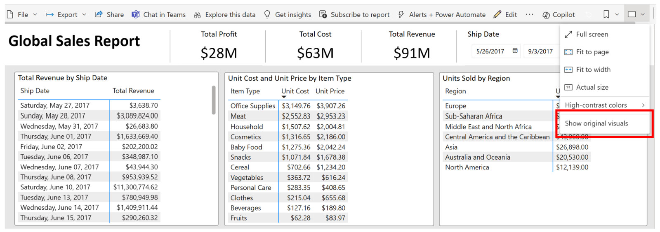Open the start date calendar picker
This screenshot has width=660, height=232.
click(515, 51)
